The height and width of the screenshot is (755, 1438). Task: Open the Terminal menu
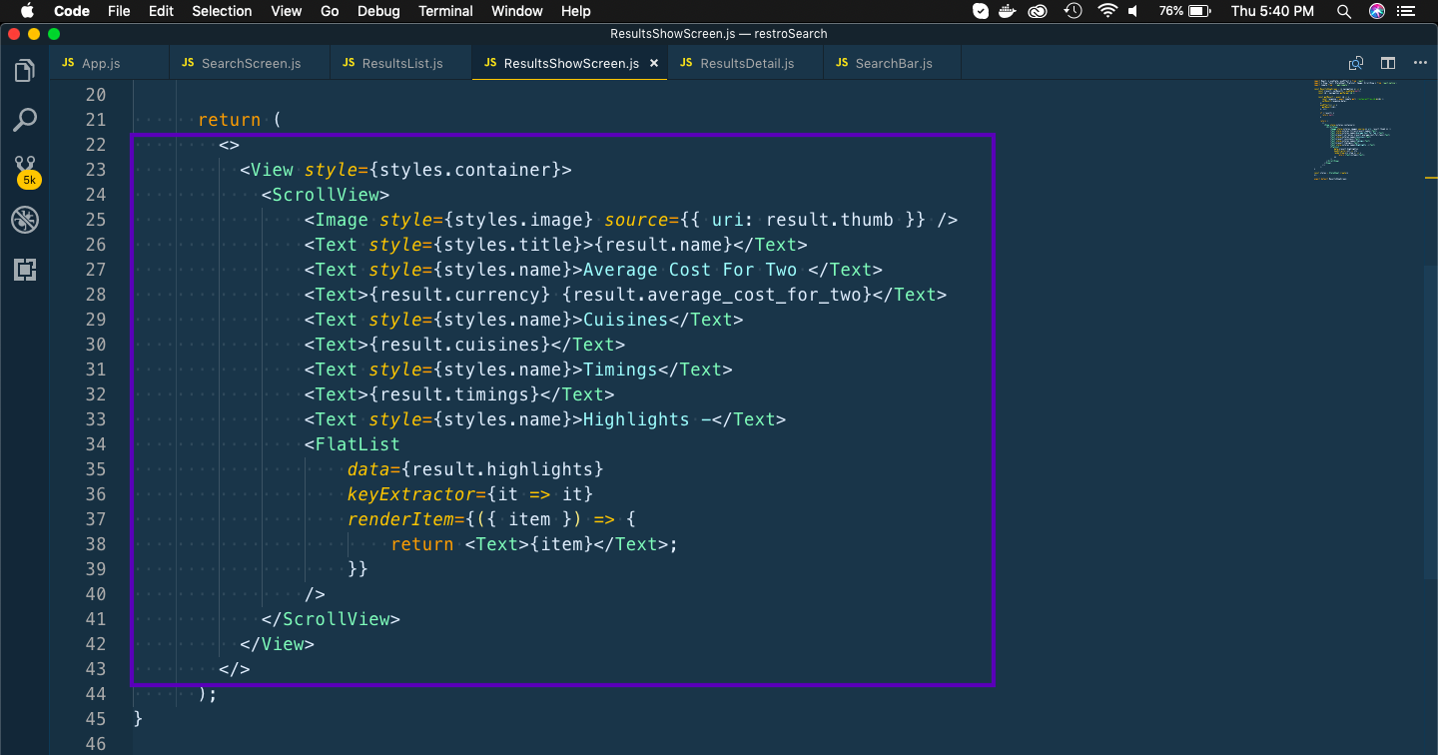tap(445, 11)
